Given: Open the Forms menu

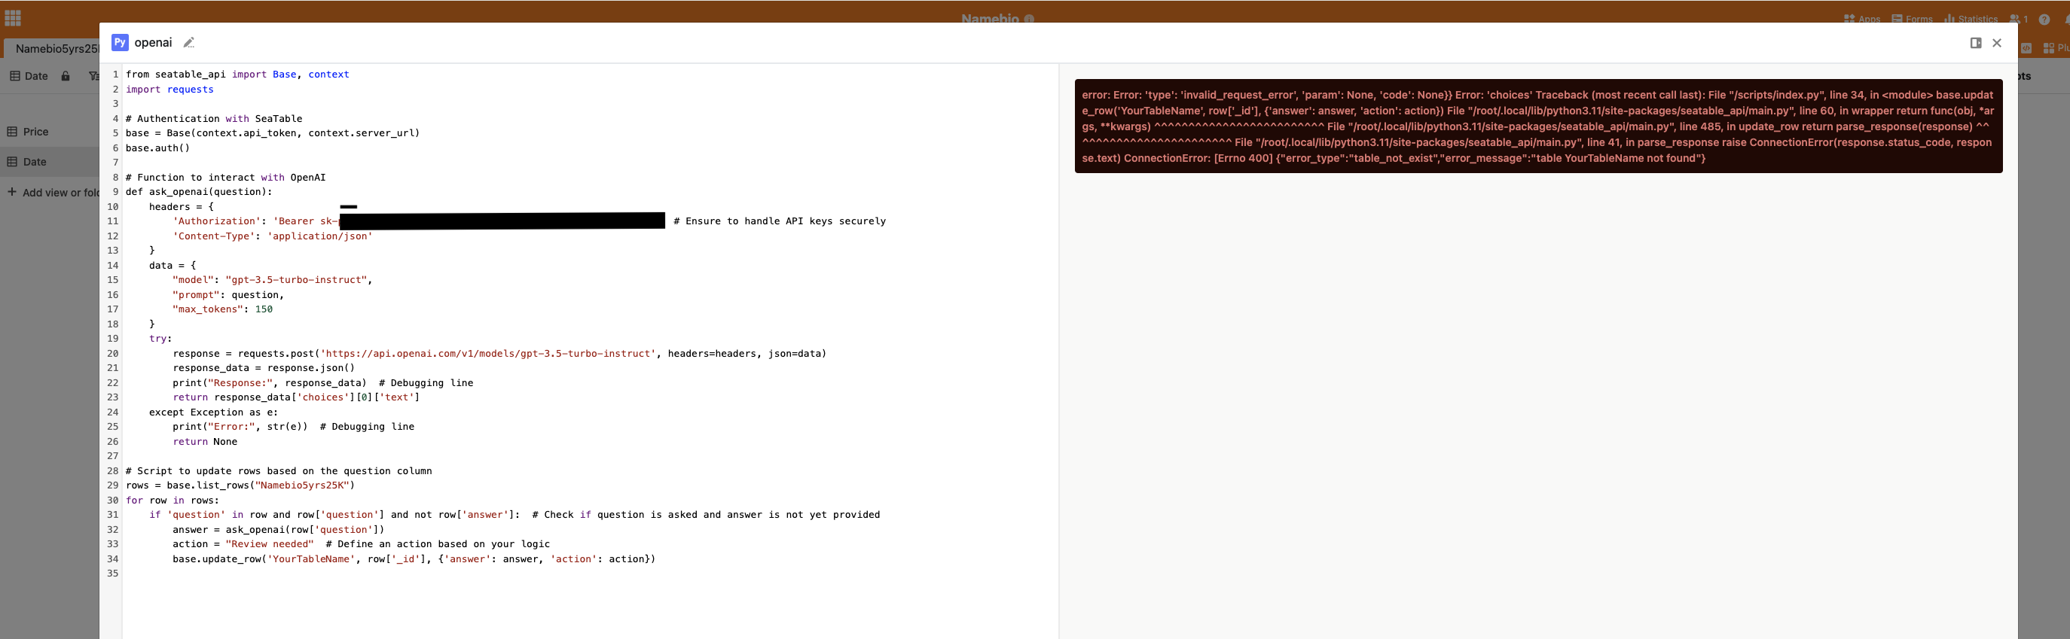Looking at the screenshot, I should point(1912,20).
